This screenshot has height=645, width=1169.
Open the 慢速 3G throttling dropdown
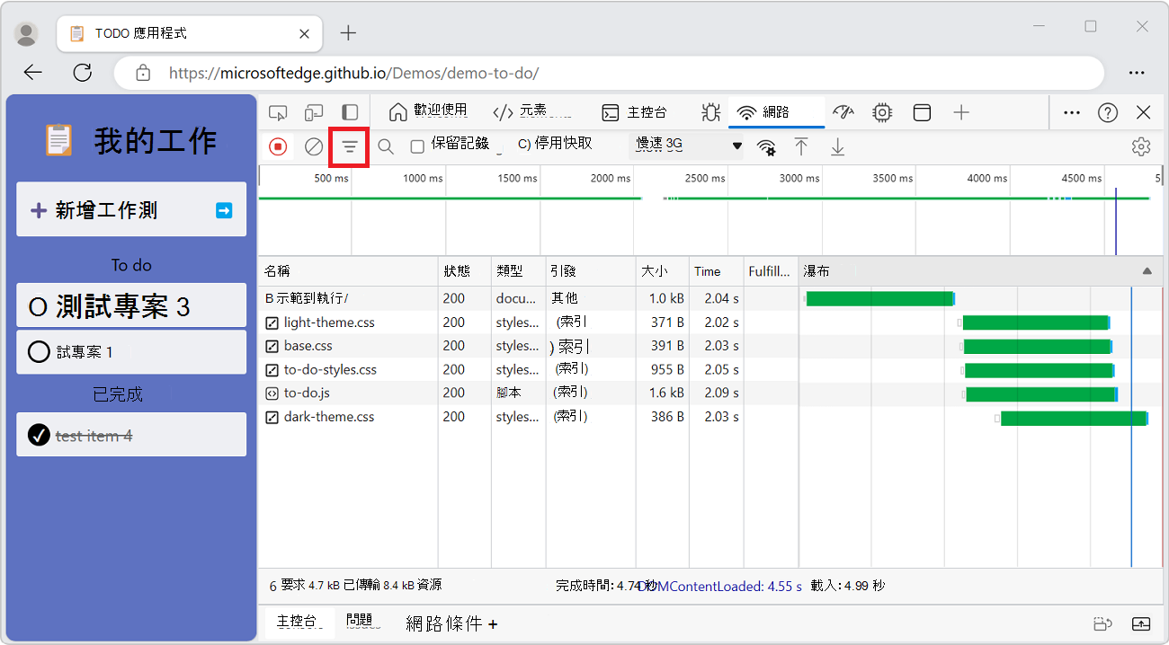(x=686, y=146)
